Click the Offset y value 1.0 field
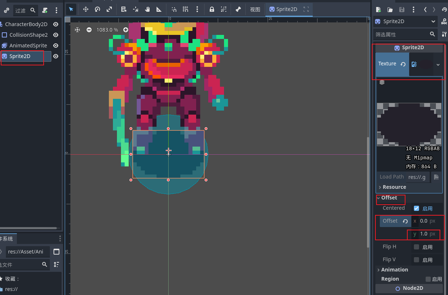Viewport: 448px width, 295px height. pos(427,234)
